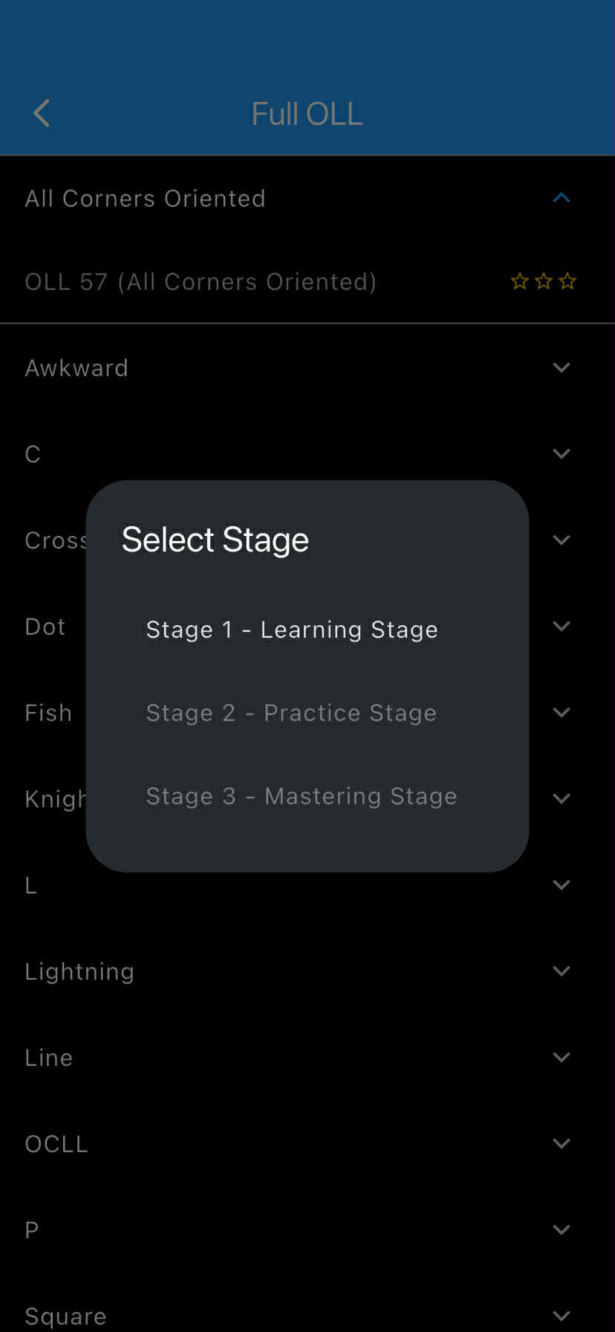Expand the Knight category chevron
The width and height of the screenshot is (615, 1332).
coord(562,799)
